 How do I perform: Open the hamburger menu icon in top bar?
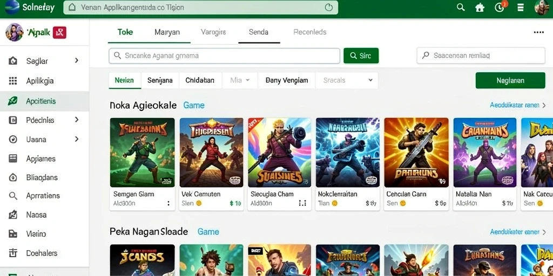click(520, 8)
